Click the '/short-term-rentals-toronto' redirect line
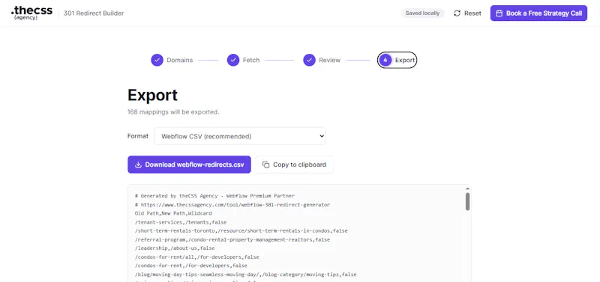 pyautogui.click(x=241, y=231)
